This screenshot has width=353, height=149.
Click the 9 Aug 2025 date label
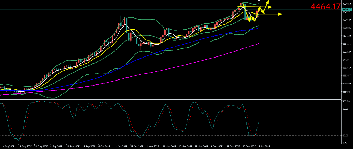8,146
